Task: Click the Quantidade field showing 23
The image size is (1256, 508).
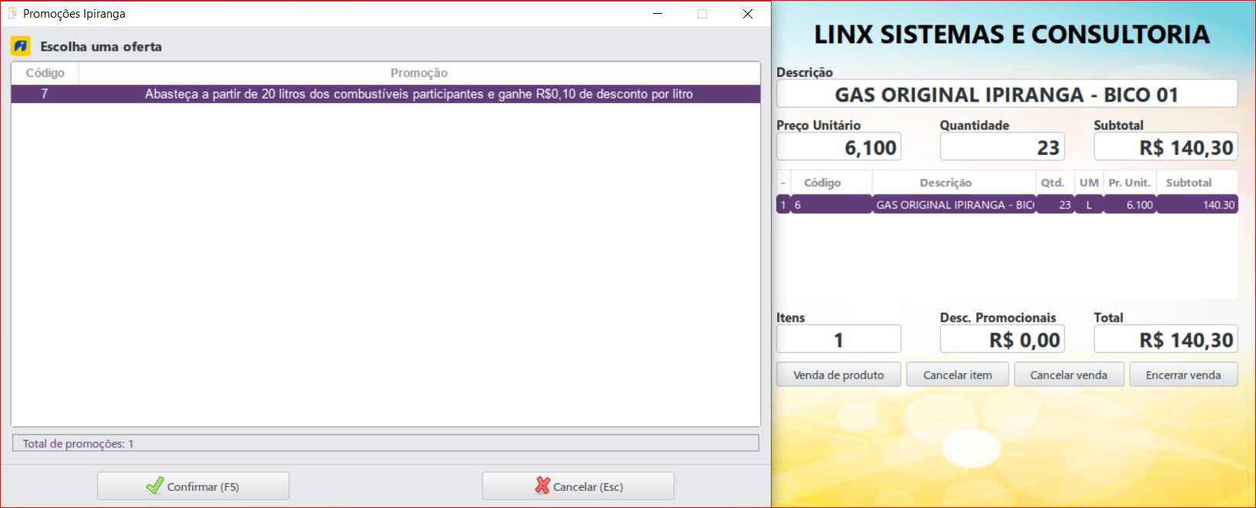Action: point(1002,147)
